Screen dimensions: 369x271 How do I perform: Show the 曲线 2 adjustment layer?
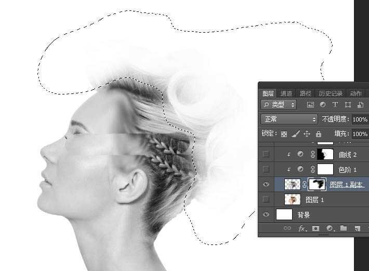(x=266, y=154)
